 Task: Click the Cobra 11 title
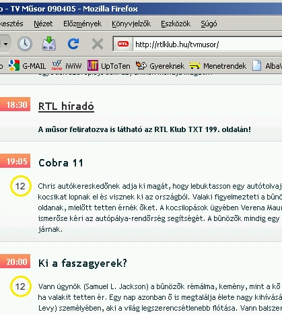61,162
